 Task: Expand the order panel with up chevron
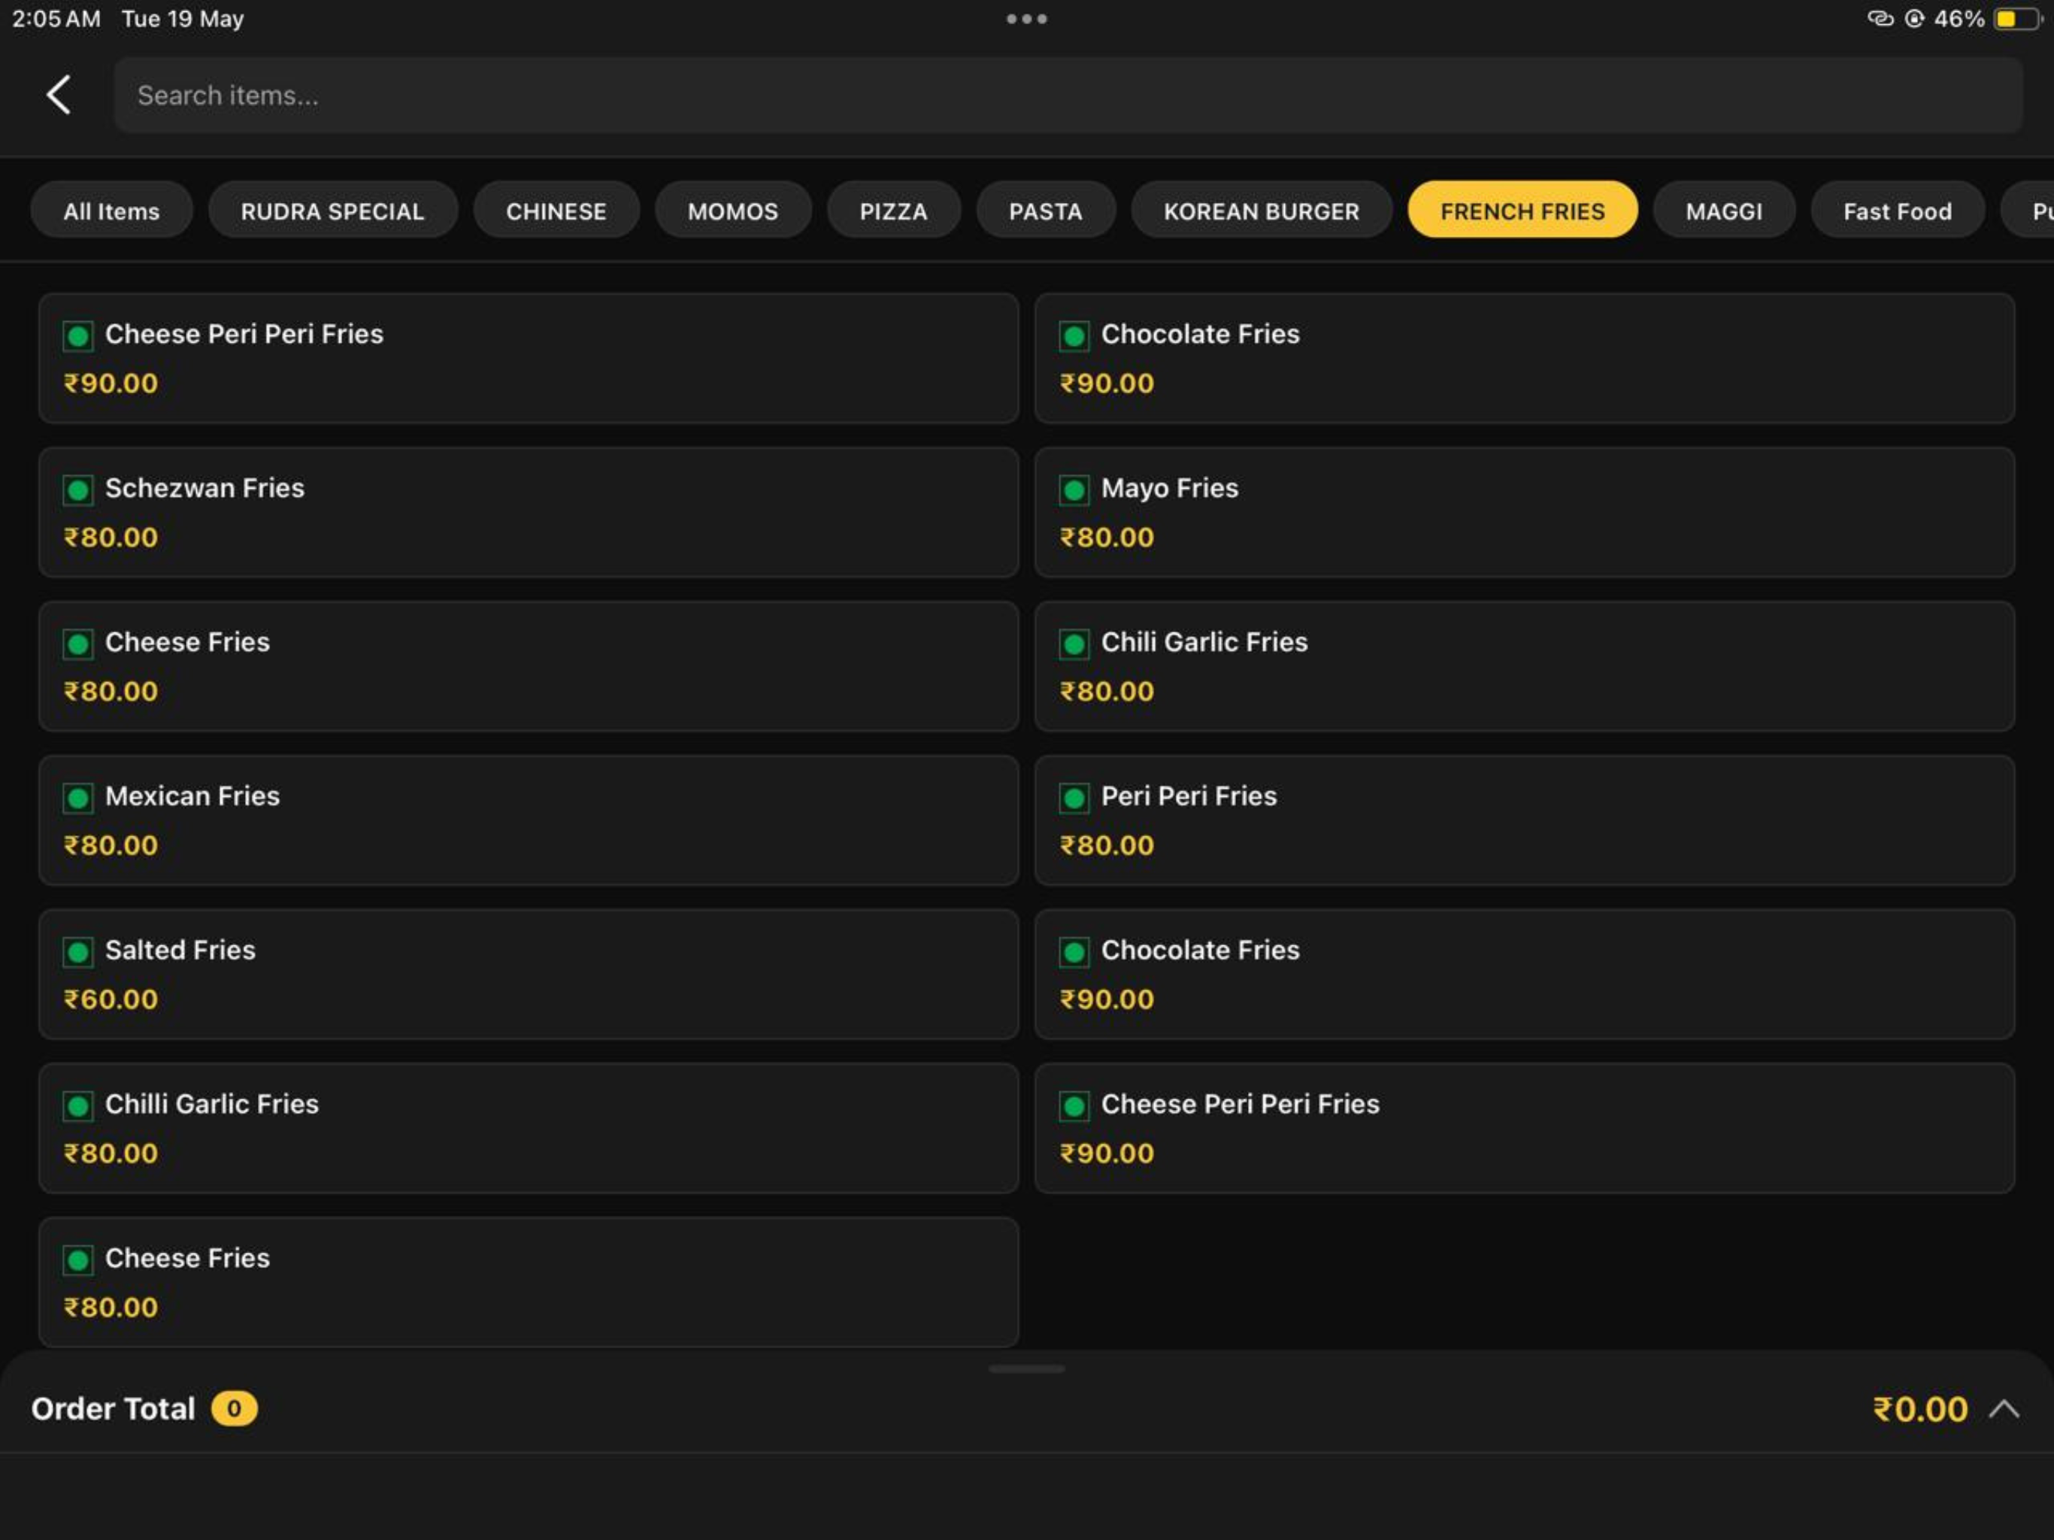[2004, 1409]
